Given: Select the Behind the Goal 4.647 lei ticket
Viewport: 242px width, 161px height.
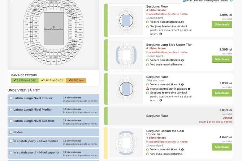Looking at the screenshot, I should coord(221,147).
